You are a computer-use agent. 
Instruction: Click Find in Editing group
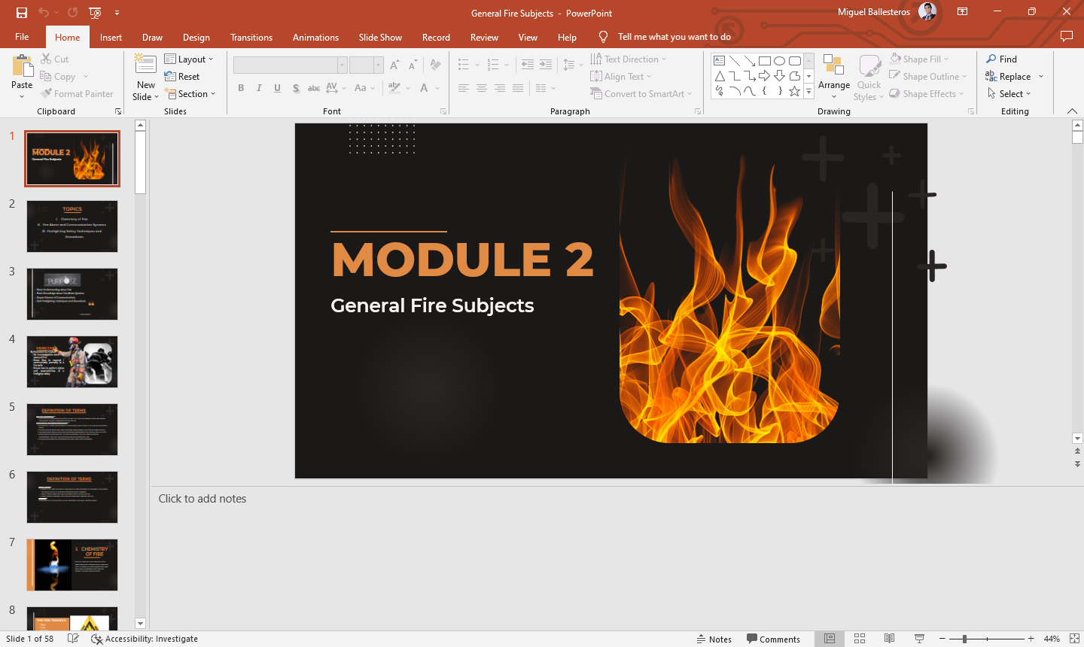pos(1002,59)
